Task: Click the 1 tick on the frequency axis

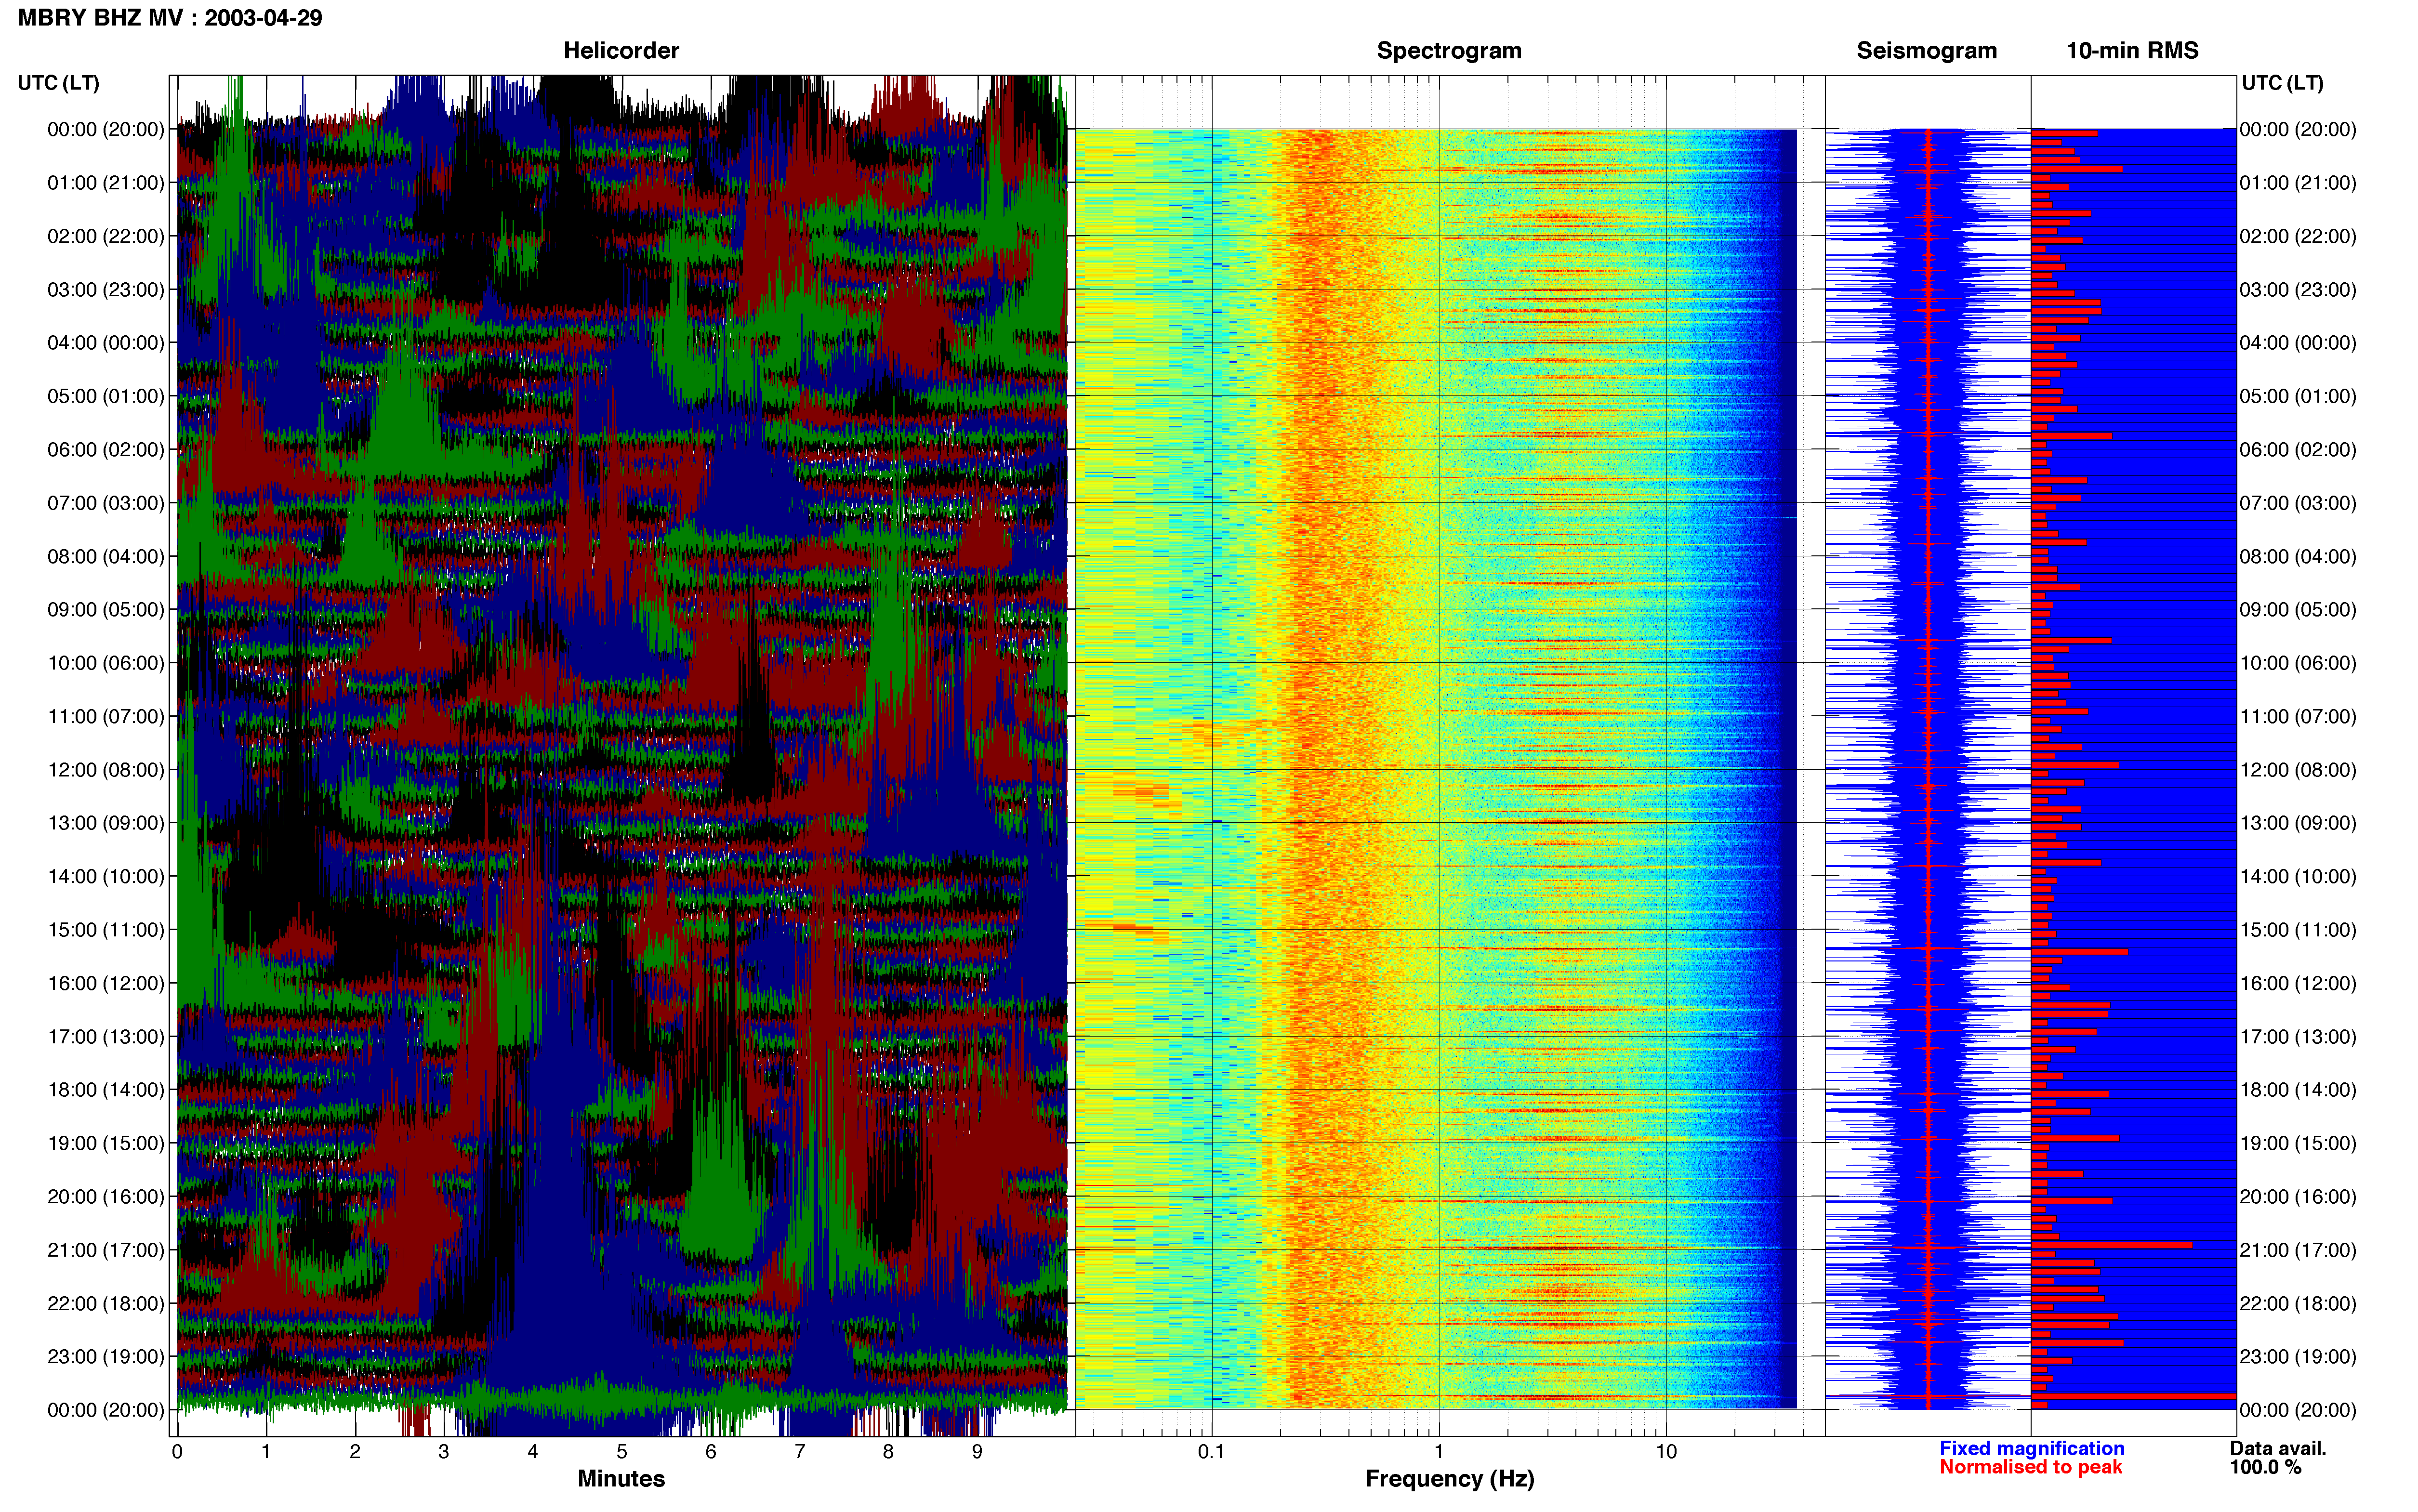Action: [x=1439, y=1451]
